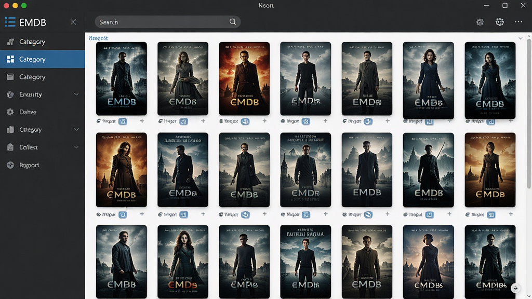Click the round blue badge under the third middle-row poster
Image resolution: width=532 pixels, height=299 pixels.
[x=245, y=214]
